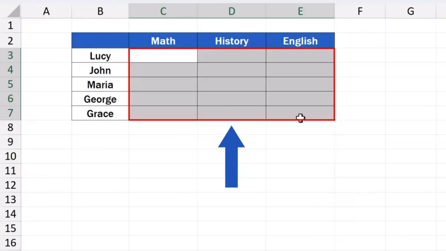
Task: Select column G header
Action: [410, 11]
